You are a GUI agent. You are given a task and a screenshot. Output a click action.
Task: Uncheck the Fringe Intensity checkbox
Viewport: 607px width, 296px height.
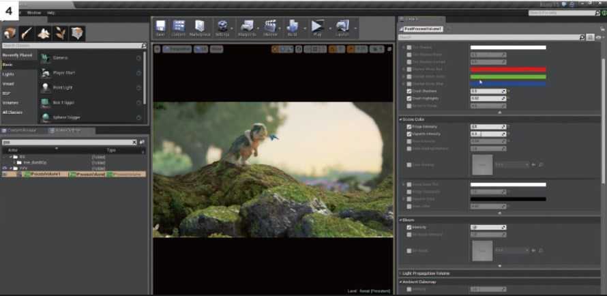coord(409,127)
